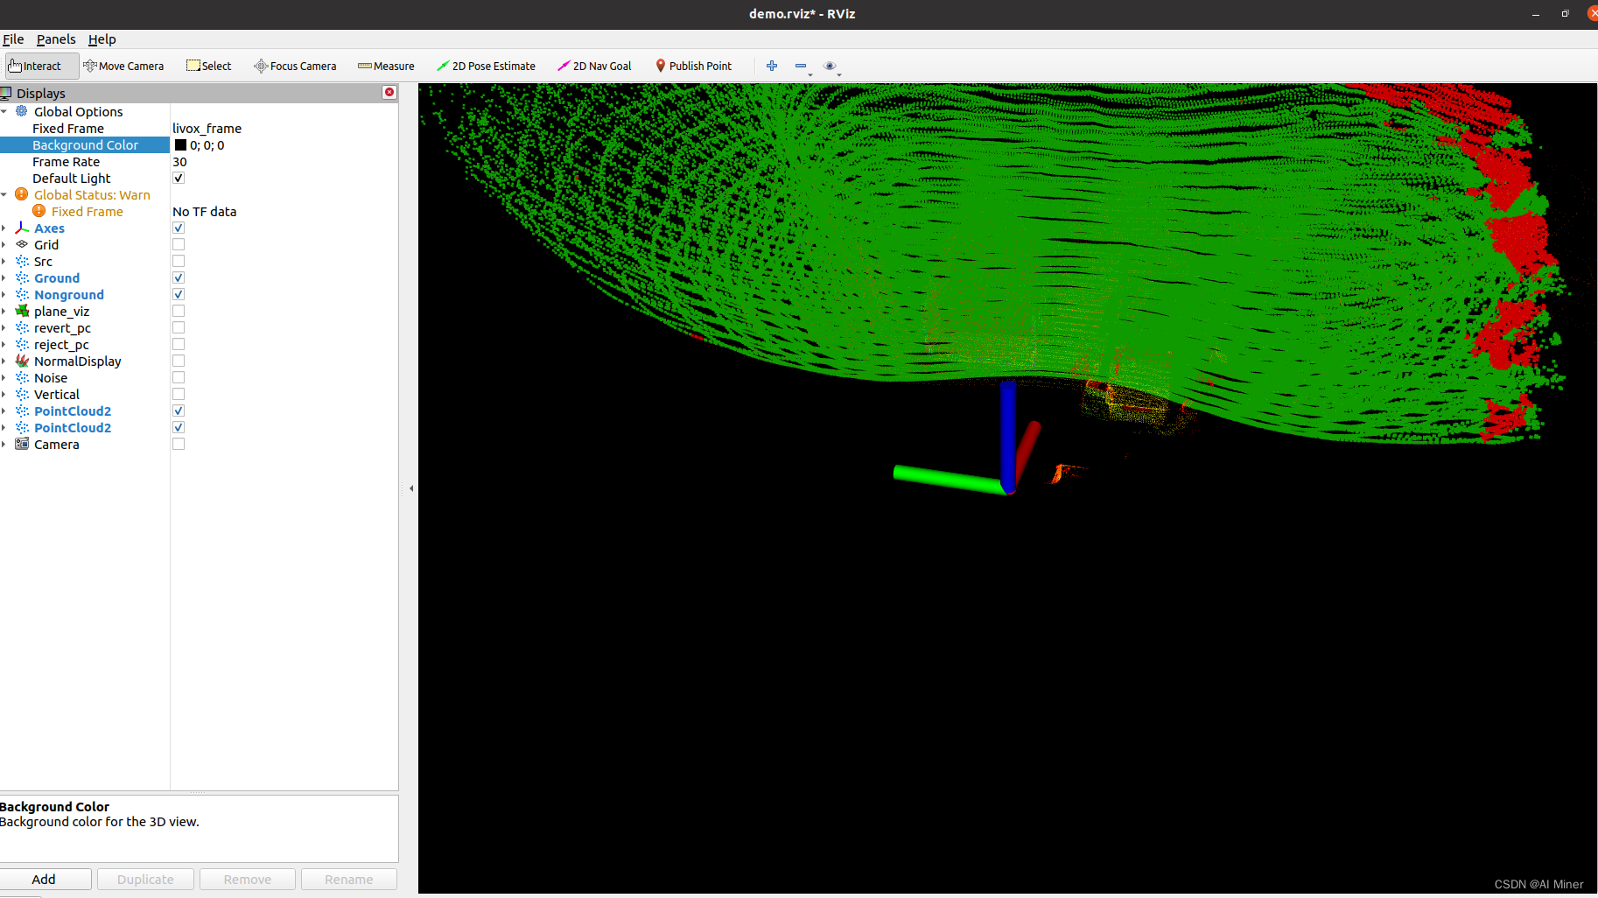Expand the Grid display properties
Screen dimensions: 1598x898
tap(4, 244)
